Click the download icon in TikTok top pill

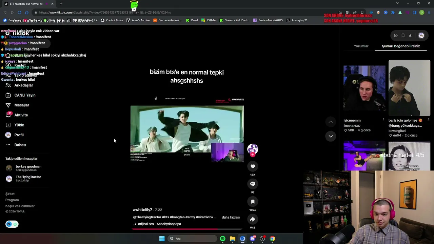410,36
